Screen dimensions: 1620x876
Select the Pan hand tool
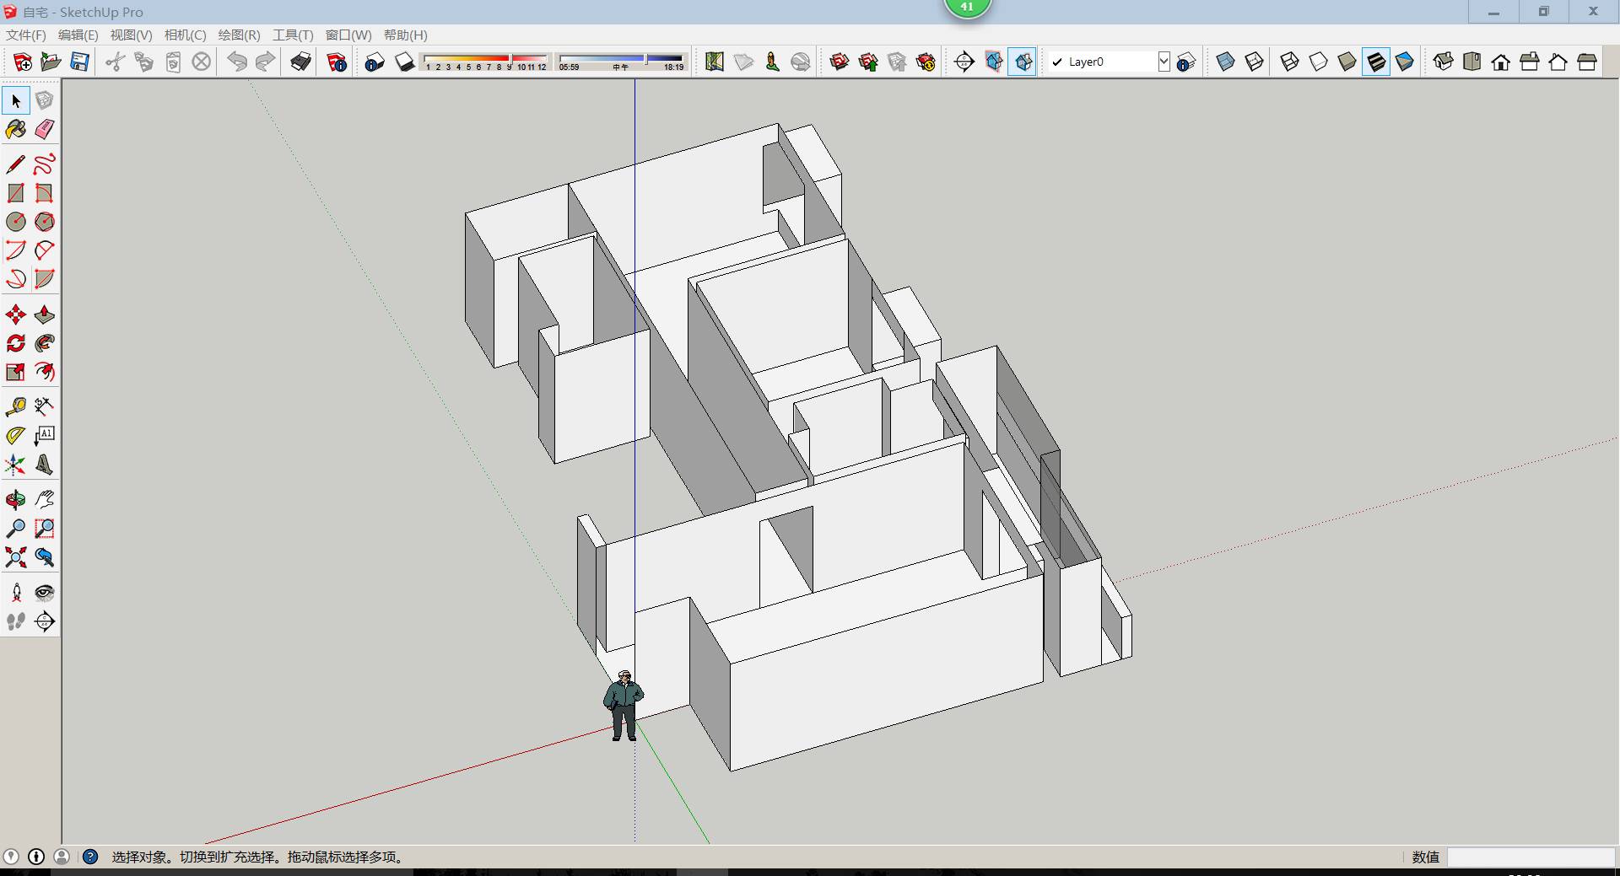[x=45, y=500]
